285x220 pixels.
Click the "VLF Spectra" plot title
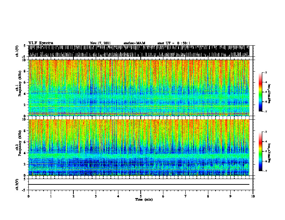click(41, 43)
